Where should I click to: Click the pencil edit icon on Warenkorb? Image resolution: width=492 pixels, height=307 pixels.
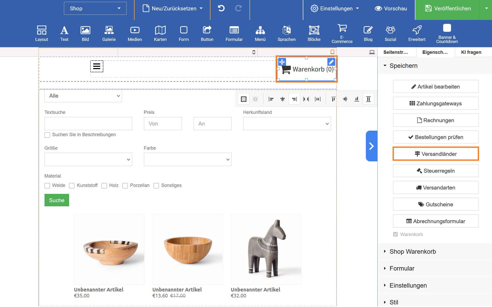pos(331,62)
